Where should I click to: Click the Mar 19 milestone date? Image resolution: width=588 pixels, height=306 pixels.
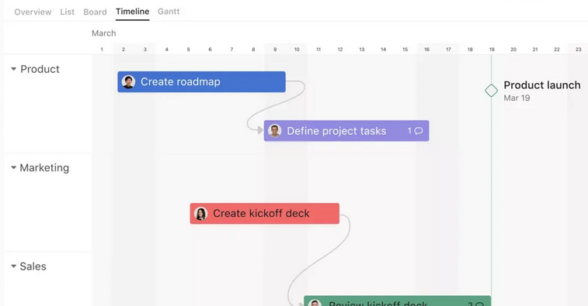pos(517,98)
